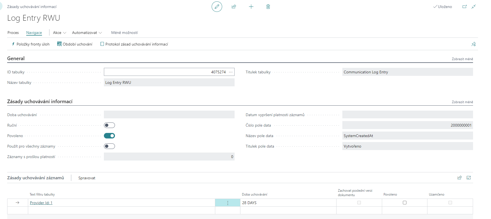Toggle the Použít pro všechny záznamy switch

click(x=109, y=146)
